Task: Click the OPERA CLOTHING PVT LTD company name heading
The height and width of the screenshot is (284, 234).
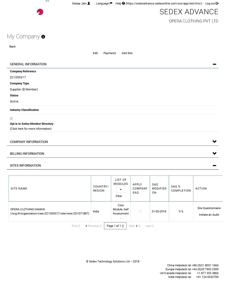Action: point(193,21)
